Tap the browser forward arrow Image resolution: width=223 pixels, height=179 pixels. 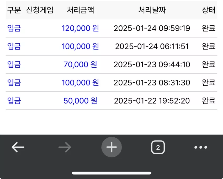[65, 147]
